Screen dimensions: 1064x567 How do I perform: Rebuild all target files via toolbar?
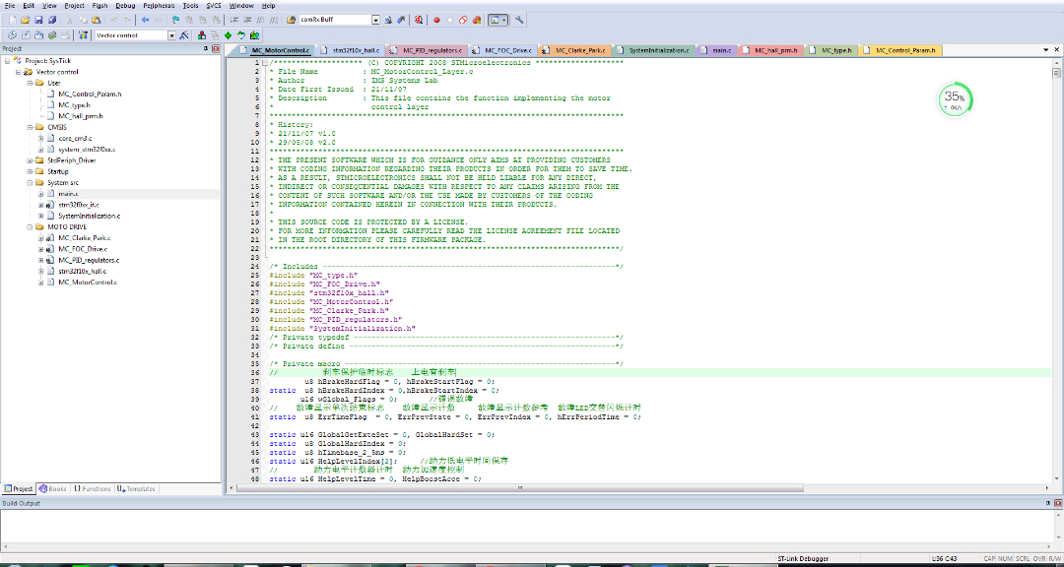click(38, 35)
